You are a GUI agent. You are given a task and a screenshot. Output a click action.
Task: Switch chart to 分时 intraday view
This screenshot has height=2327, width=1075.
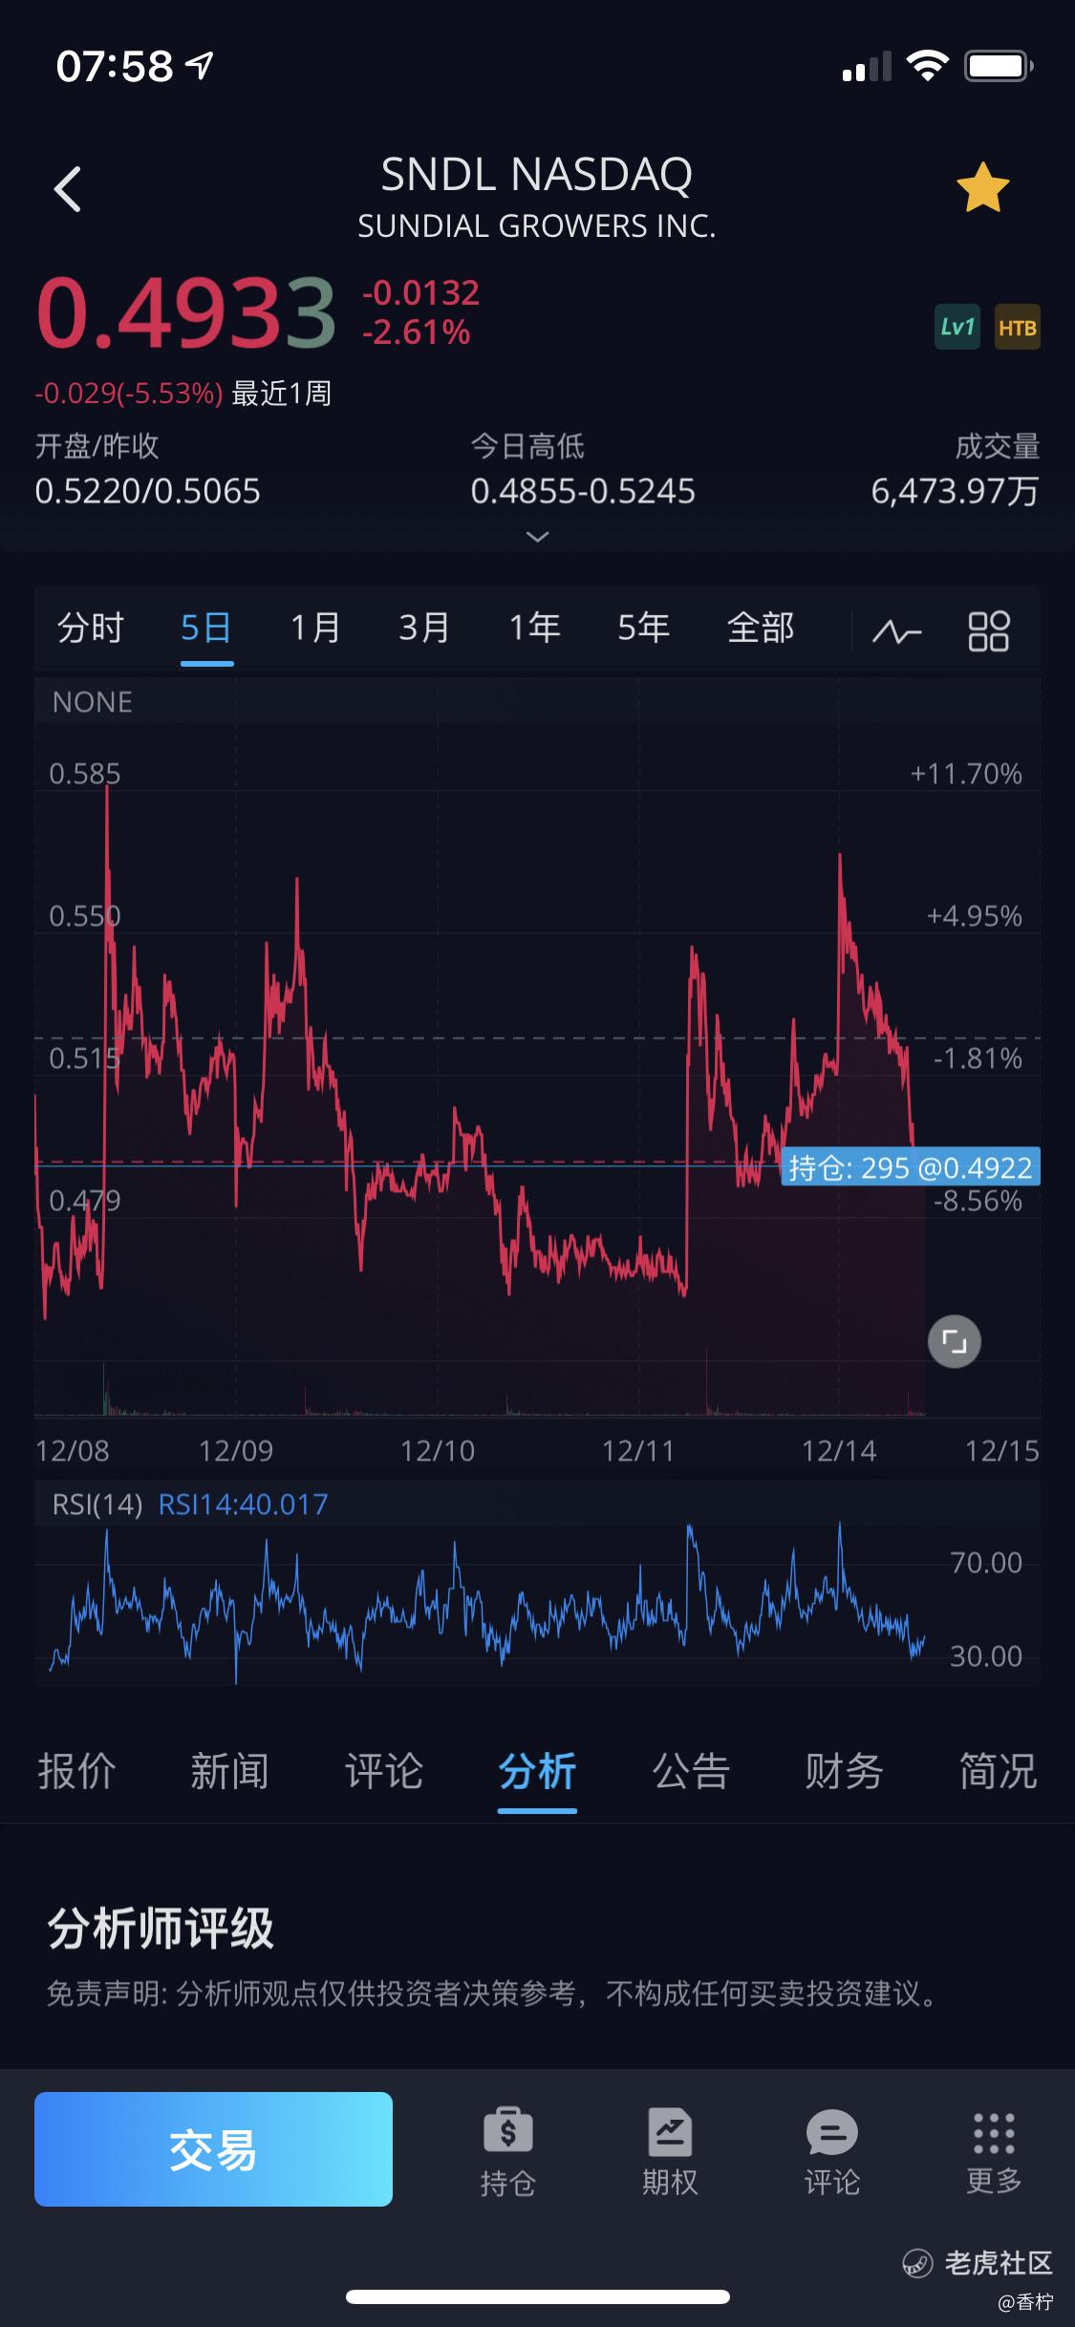[91, 628]
